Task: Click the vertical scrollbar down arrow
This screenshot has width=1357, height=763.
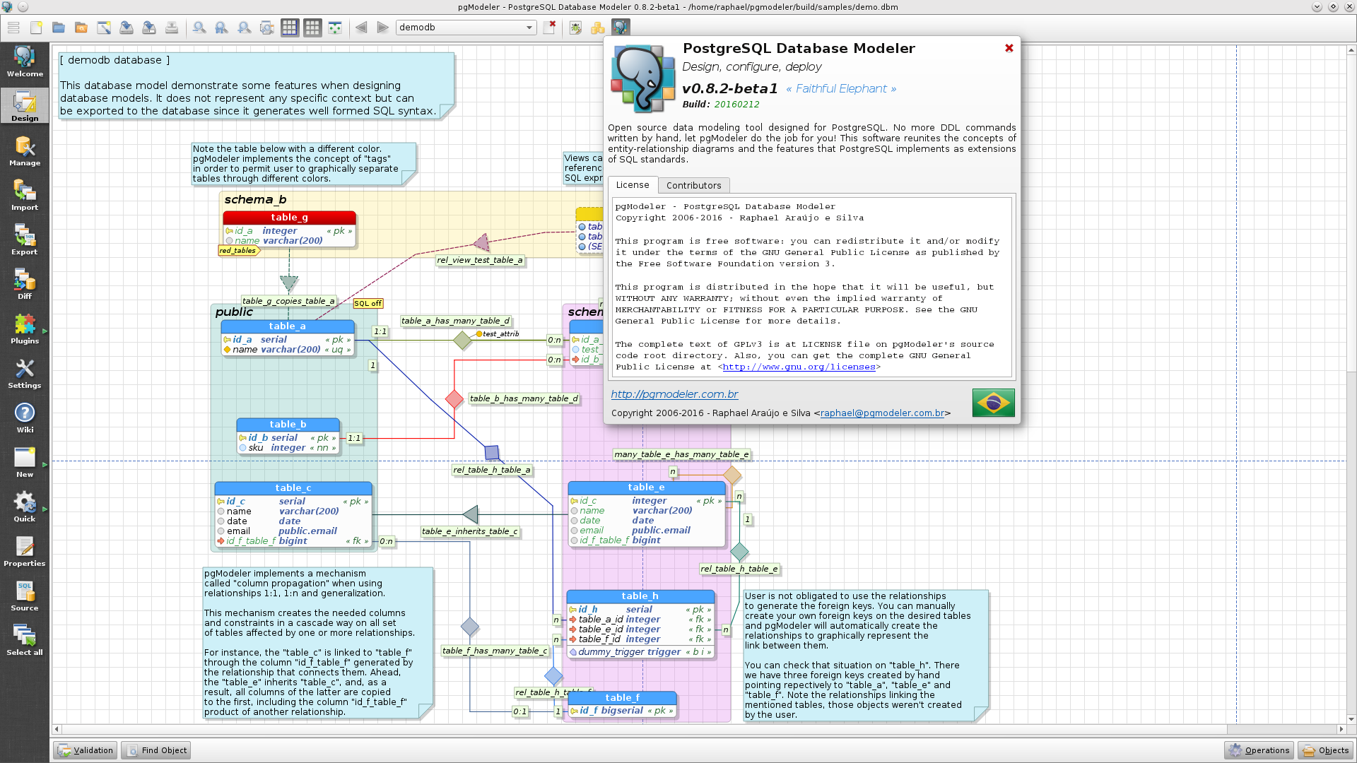Action: (x=1351, y=719)
